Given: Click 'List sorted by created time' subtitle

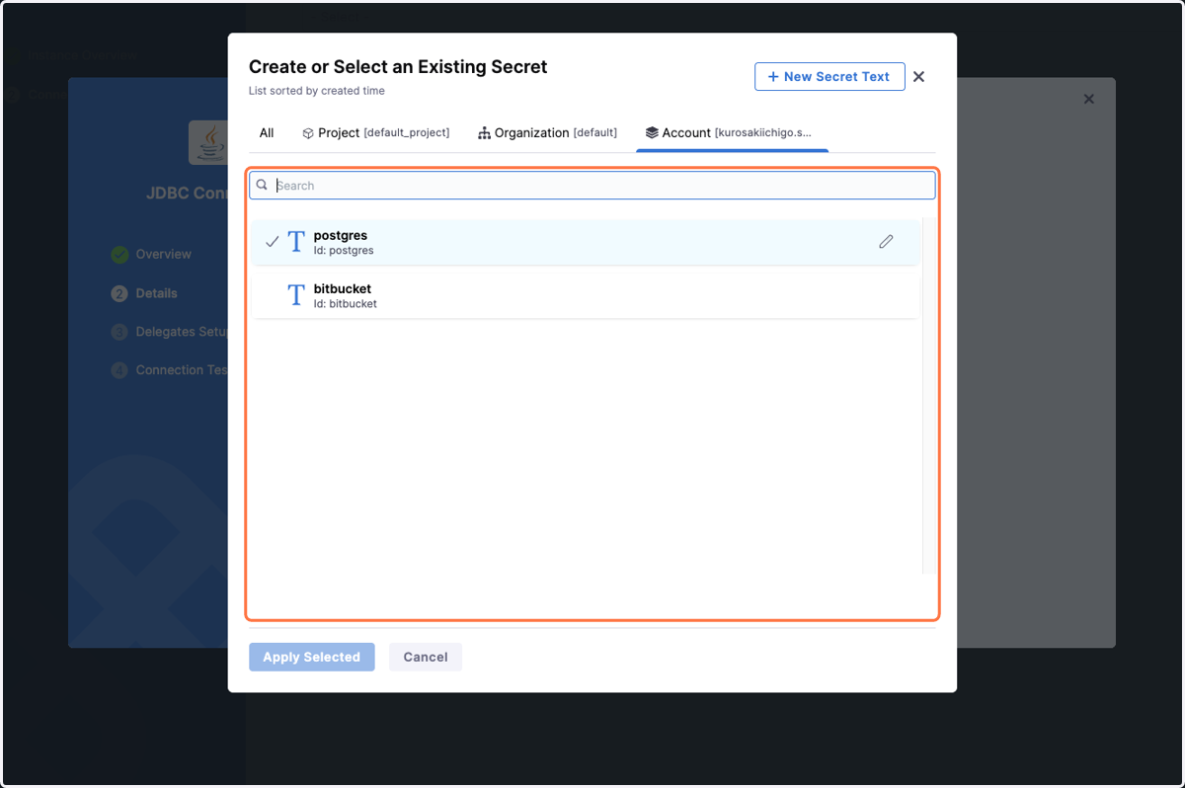Looking at the screenshot, I should click(x=317, y=91).
